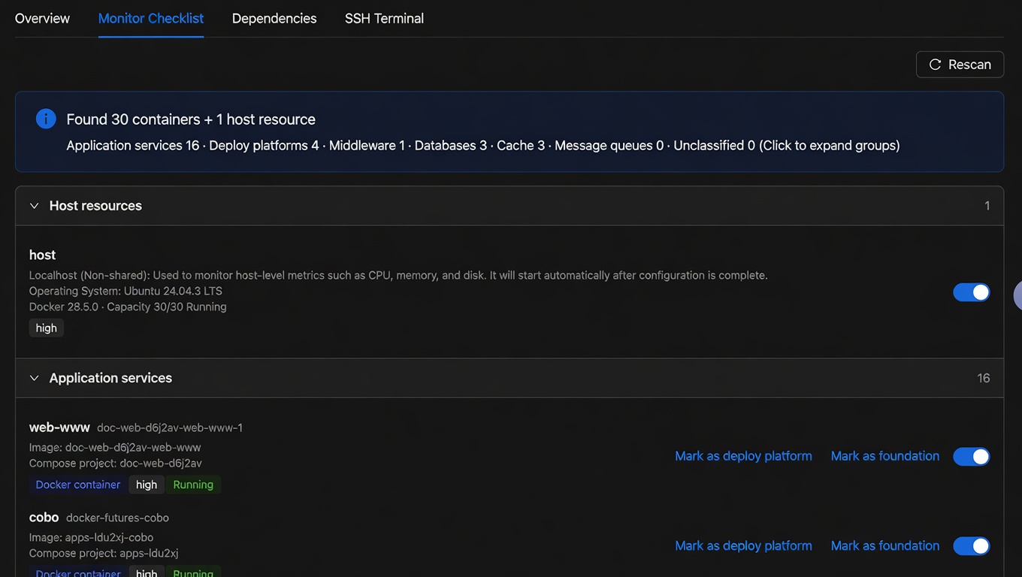Click 'Compose project: doc-web-d6j2av' text
This screenshot has width=1022, height=577.
[x=116, y=464]
